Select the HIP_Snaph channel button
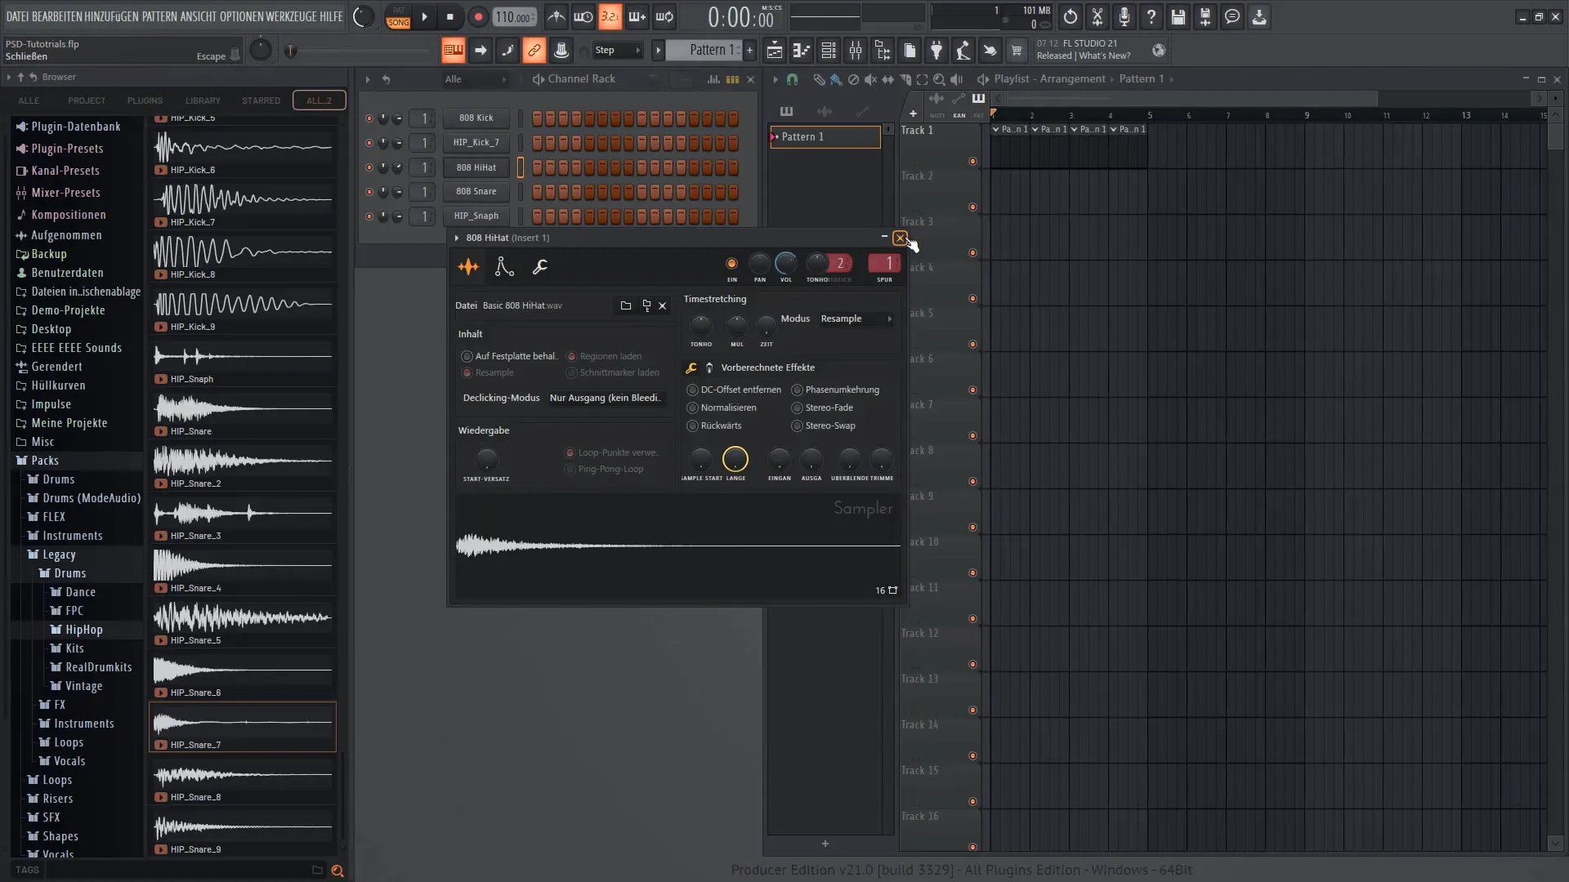The height and width of the screenshot is (882, 1569). (x=476, y=216)
